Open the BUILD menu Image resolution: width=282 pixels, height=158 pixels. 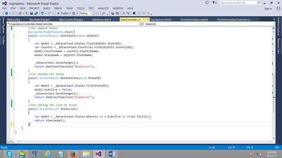click(47, 8)
